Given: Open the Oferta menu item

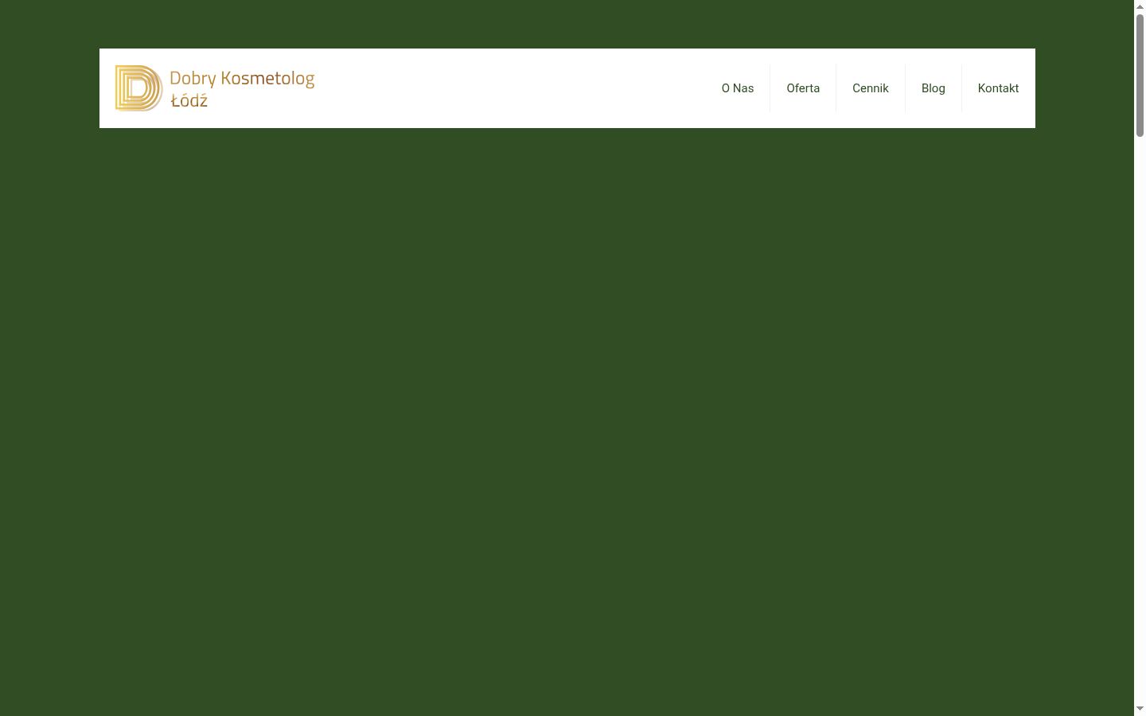Looking at the screenshot, I should (803, 88).
